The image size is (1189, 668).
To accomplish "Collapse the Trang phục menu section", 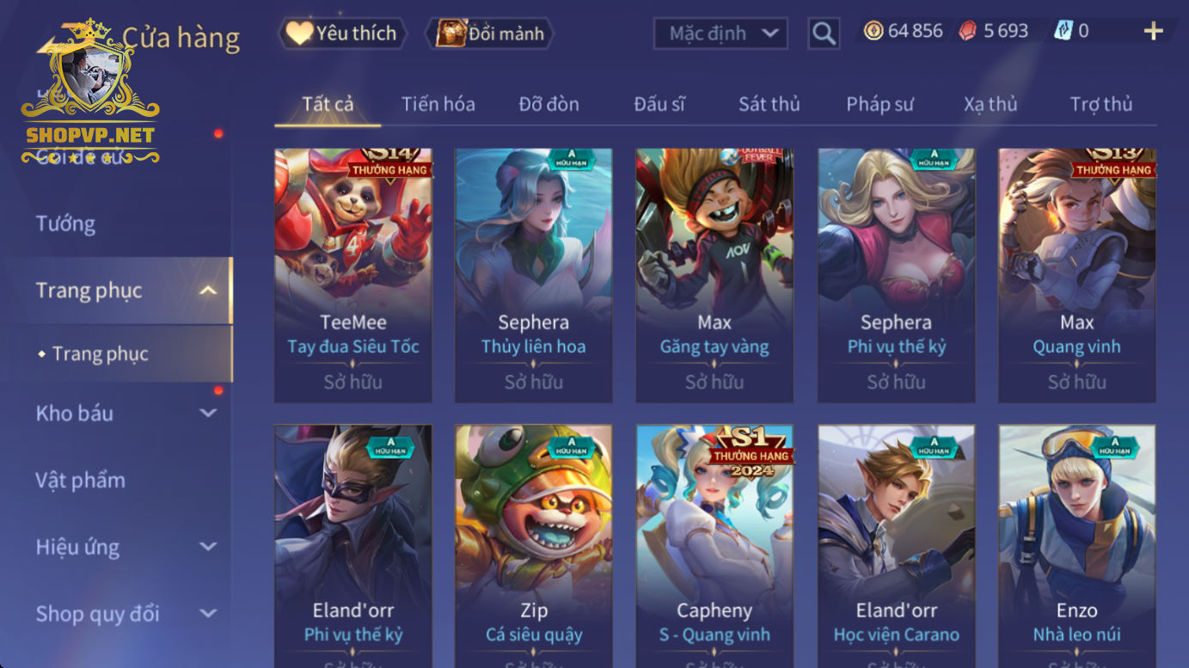I will pyautogui.click(x=208, y=291).
